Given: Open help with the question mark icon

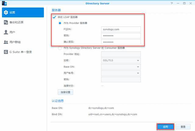Looking at the screenshot, I should click(x=172, y=3).
